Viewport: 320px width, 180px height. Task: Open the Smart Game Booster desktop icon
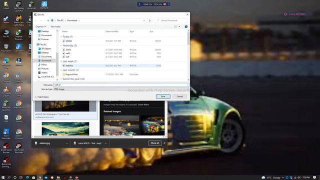click(6, 148)
